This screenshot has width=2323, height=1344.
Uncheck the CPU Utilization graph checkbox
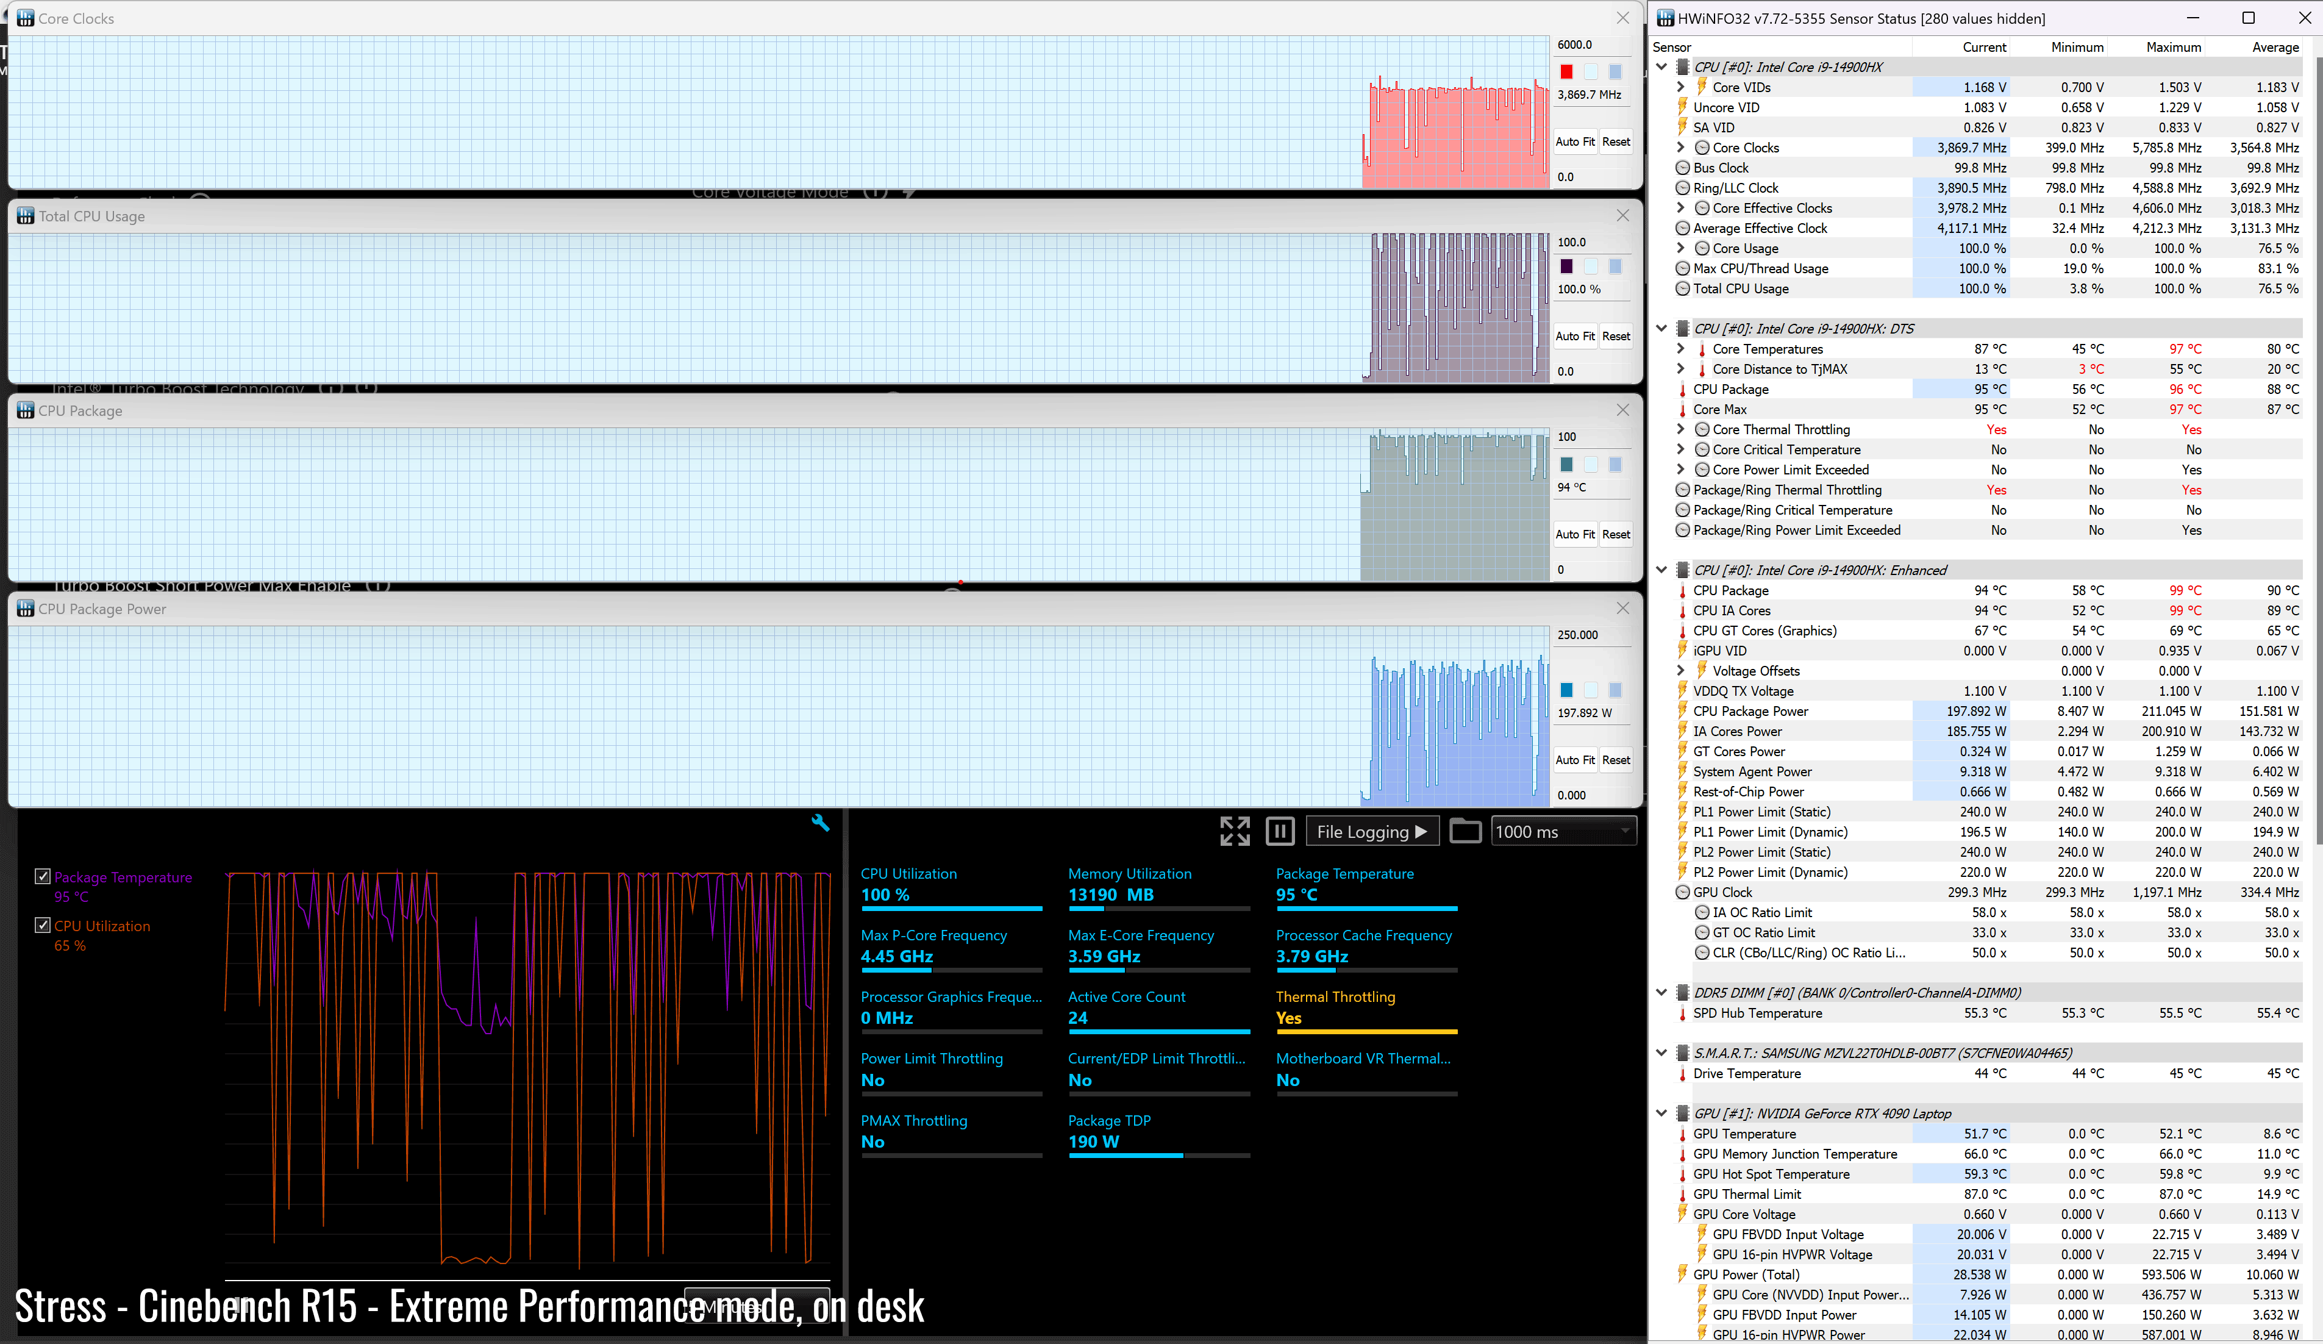tap(43, 926)
